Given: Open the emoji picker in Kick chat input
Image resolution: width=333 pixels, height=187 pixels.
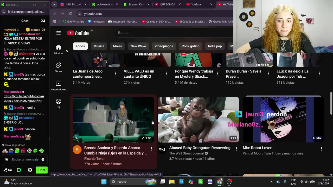Looking at the screenshot, I should (x=43, y=159).
